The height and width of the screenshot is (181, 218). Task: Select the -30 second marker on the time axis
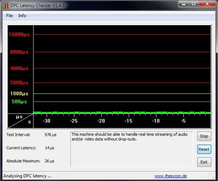click(x=46, y=121)
